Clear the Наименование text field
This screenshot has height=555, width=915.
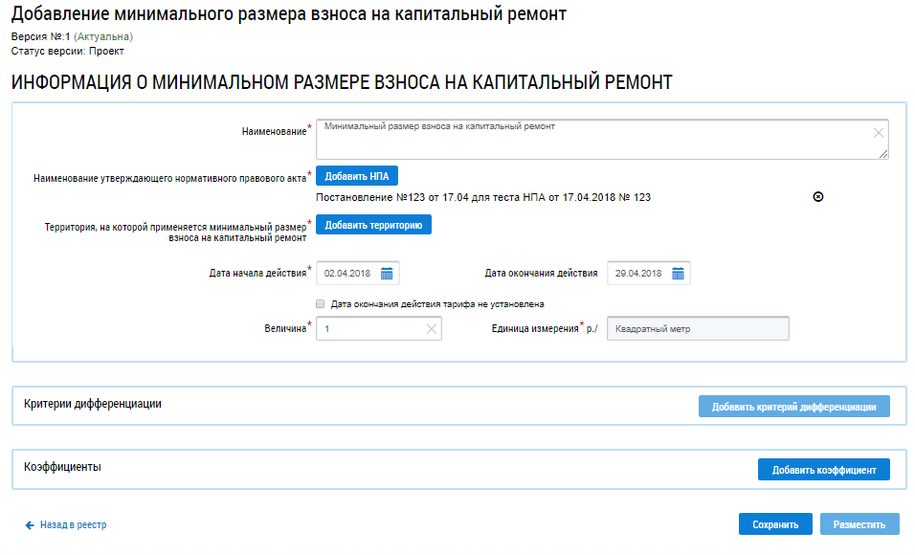878,133
